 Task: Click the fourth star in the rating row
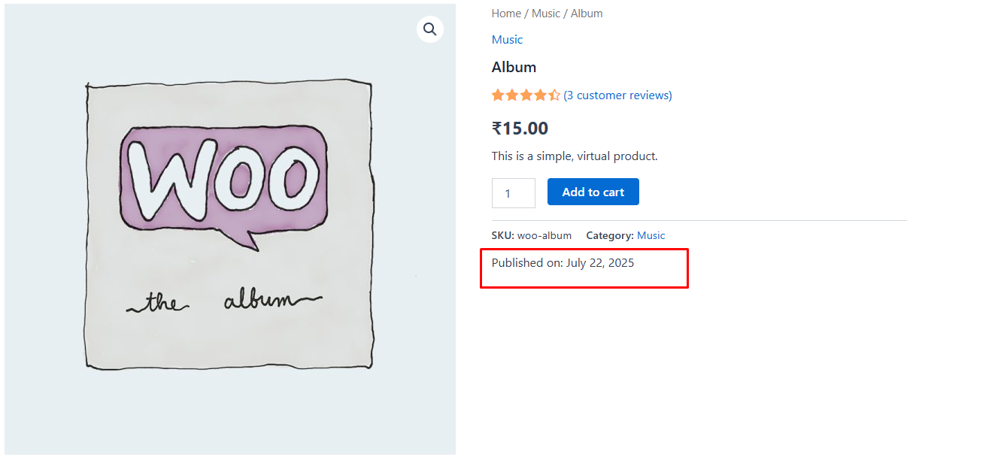coord(541,95)
